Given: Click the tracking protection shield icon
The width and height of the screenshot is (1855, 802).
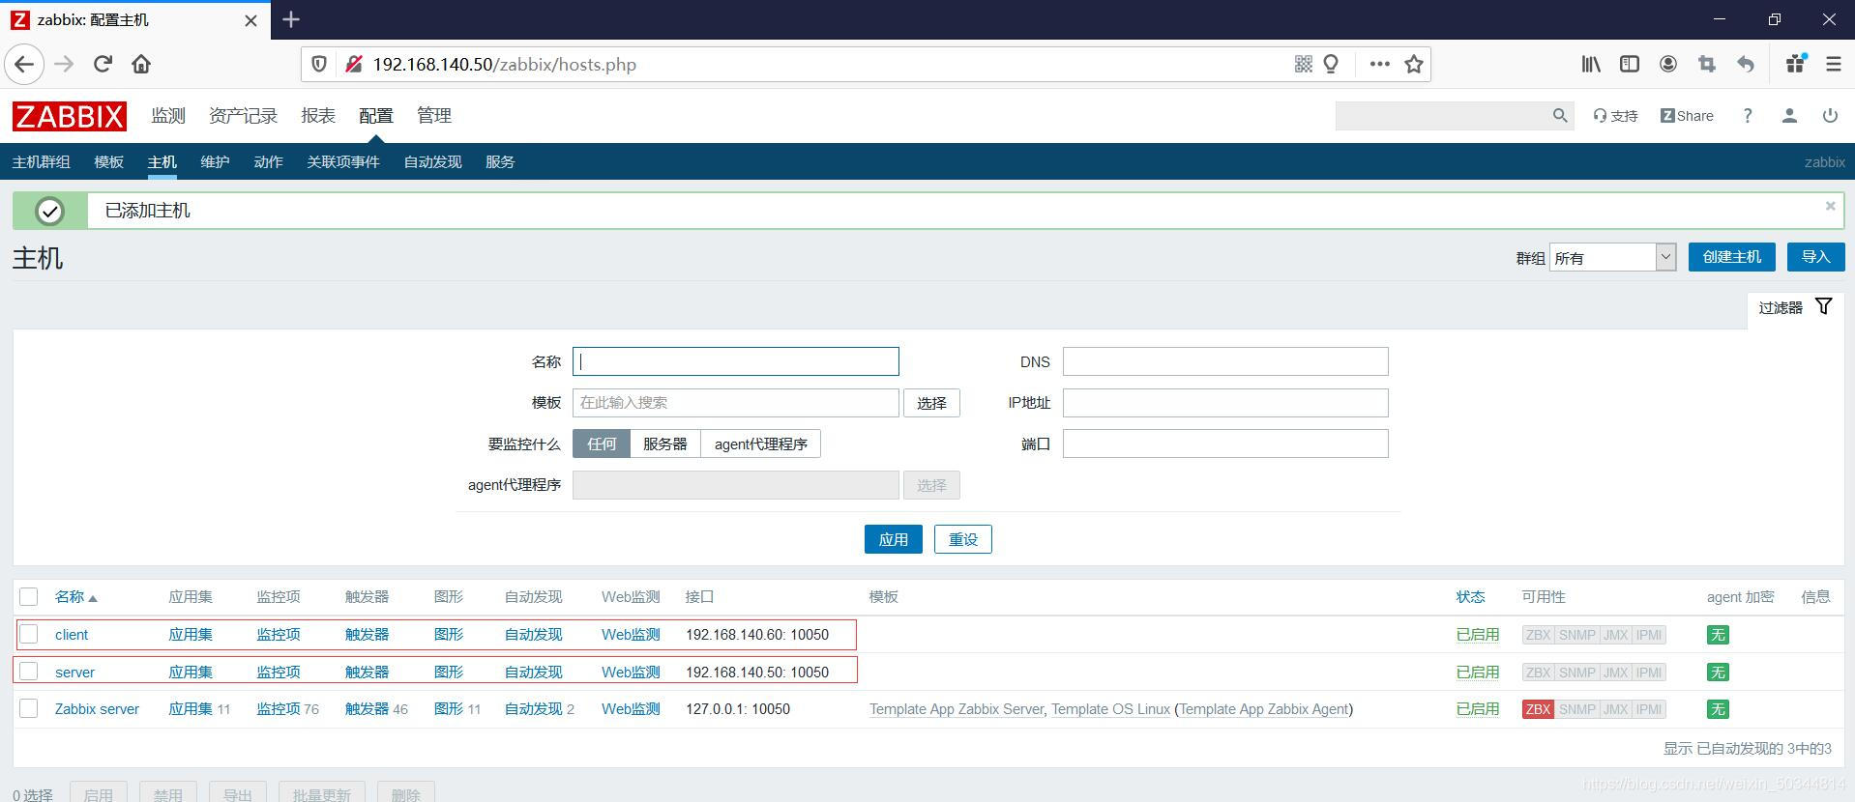Looking at the screenshot, I should pos(318,65).
